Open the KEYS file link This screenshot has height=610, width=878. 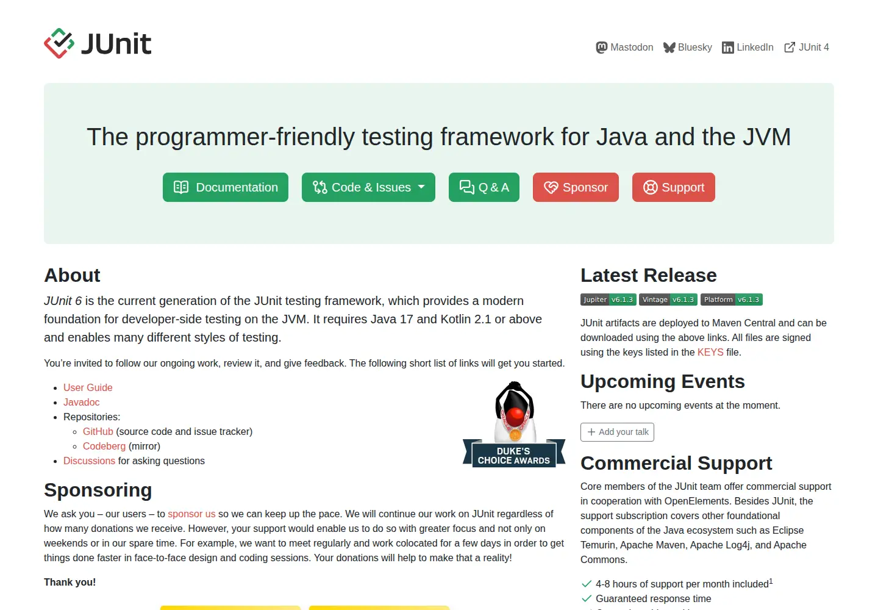point(710,352)
